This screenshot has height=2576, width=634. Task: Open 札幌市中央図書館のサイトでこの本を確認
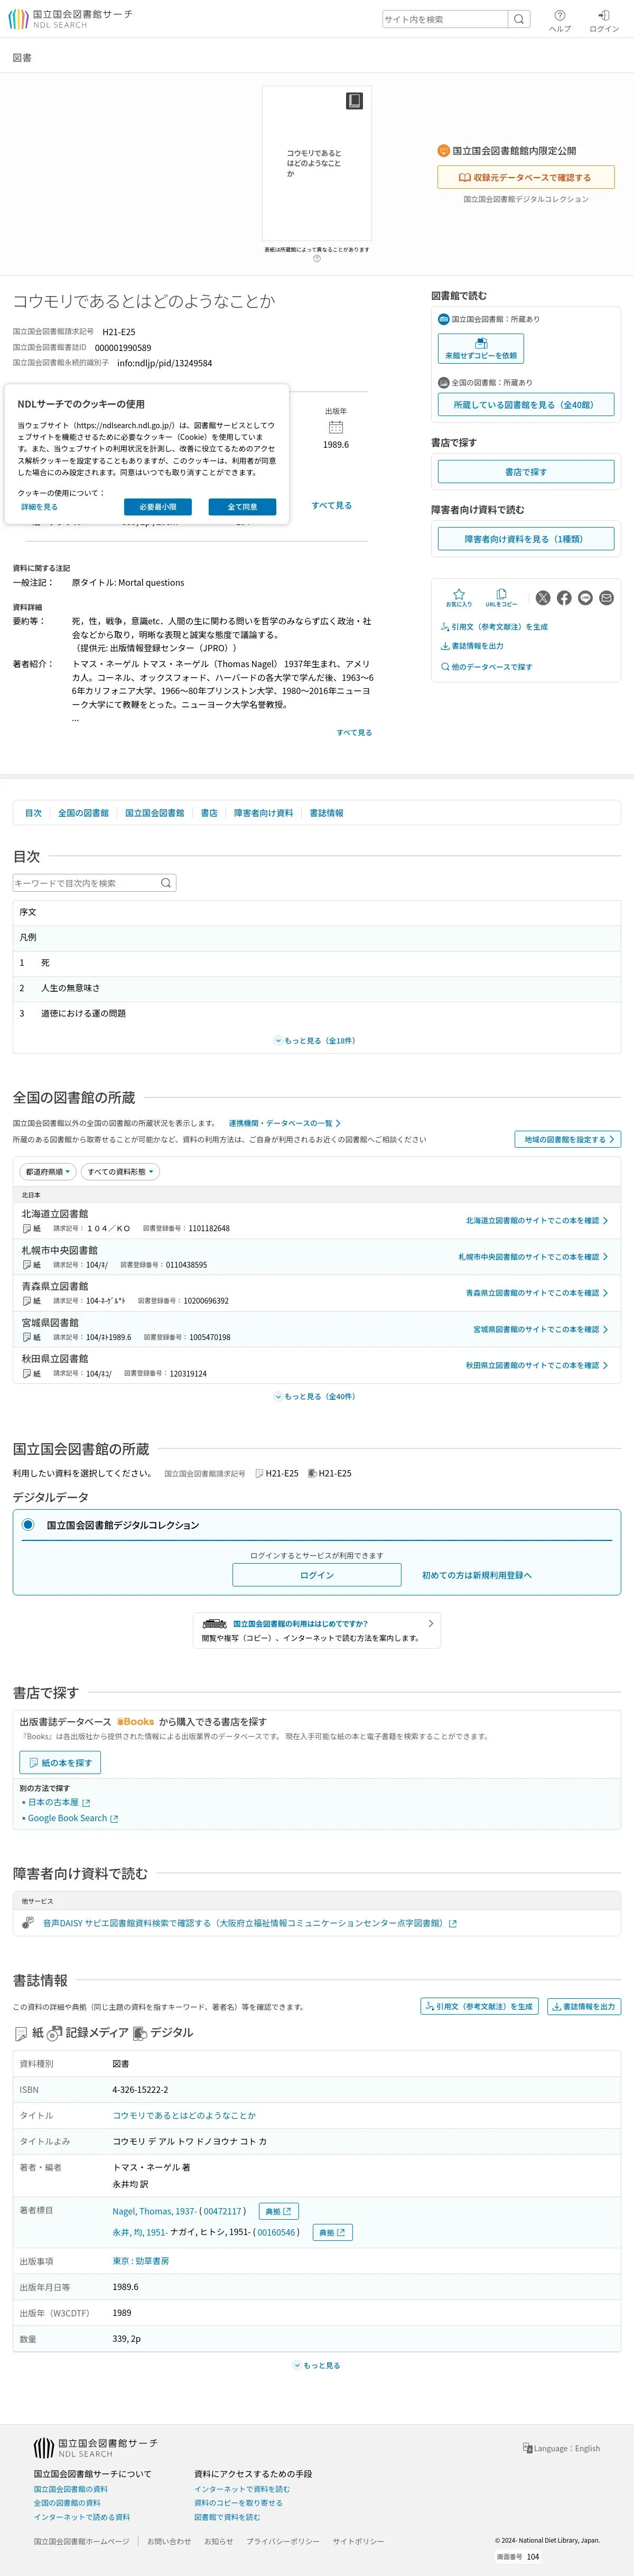(533, 1257)
